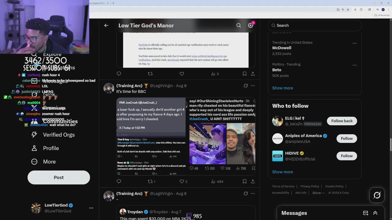The image size is (392, 220).
Task: Click the Messages drawer title
Action: [x=294, y=213]
